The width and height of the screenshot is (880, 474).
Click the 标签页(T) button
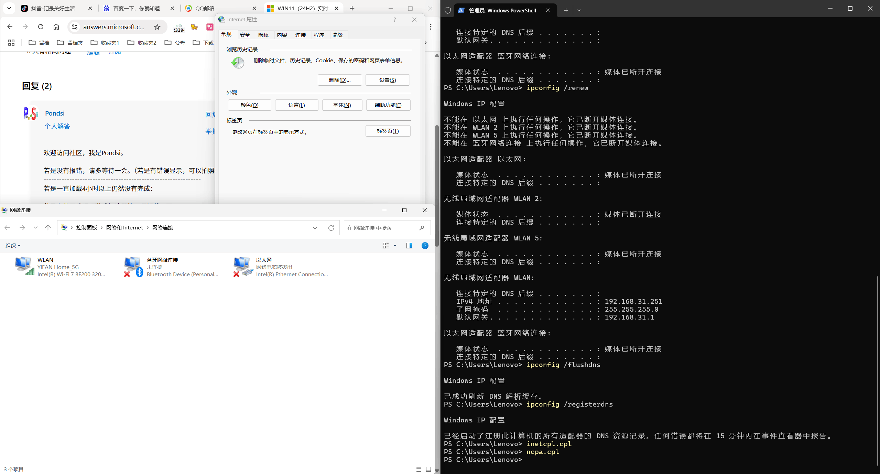(x=388, y=131)
